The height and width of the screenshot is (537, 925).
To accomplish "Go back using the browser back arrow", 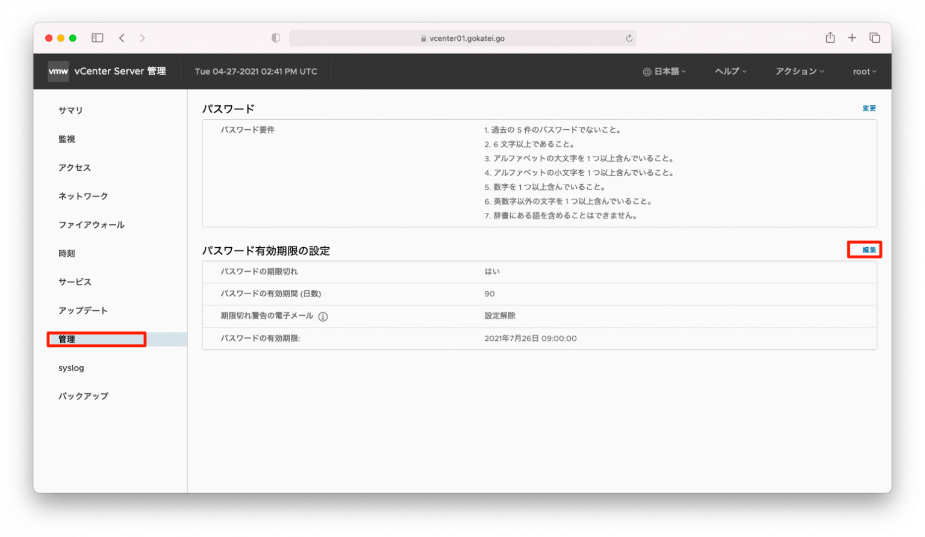I will pyautogui.click(x=122, y=38).
